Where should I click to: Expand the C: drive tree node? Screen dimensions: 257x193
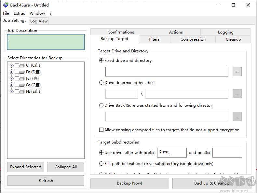pyautogui.click(x=11, y=66)
